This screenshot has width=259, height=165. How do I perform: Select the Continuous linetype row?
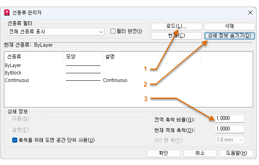coord(17,80)
